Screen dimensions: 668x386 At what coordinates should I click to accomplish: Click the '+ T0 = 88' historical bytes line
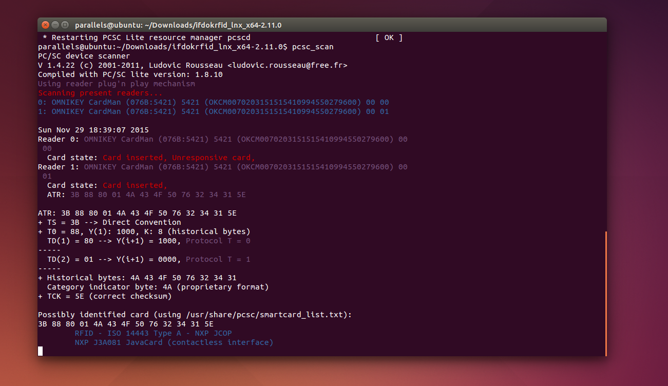(144, 231)
